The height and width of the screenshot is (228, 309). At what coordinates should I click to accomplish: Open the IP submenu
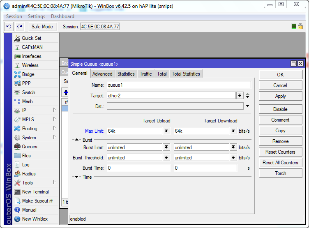[x=36, y=111]
